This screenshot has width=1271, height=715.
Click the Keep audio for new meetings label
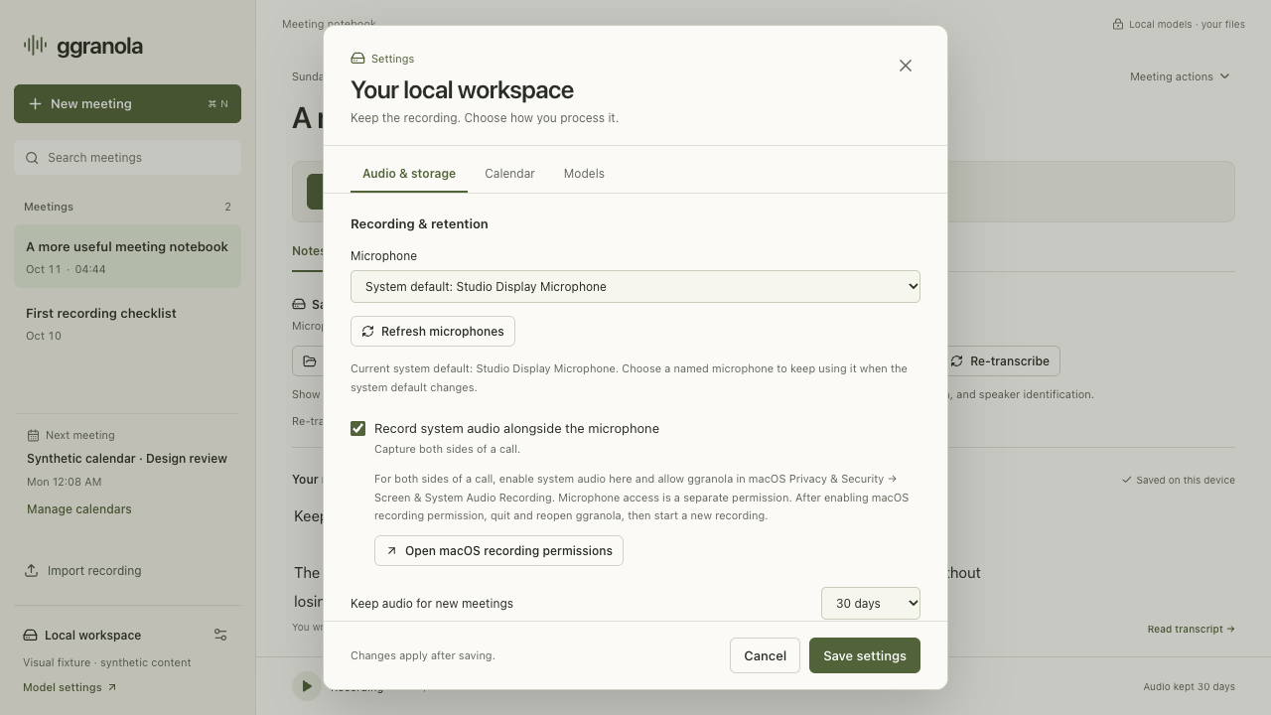coord(432,604)
